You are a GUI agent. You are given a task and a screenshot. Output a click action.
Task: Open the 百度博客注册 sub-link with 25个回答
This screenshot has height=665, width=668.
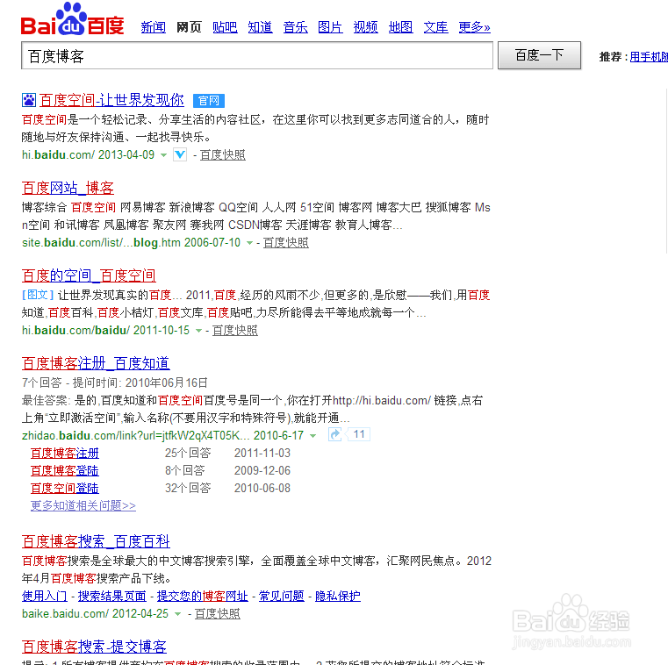click(65, 453)
